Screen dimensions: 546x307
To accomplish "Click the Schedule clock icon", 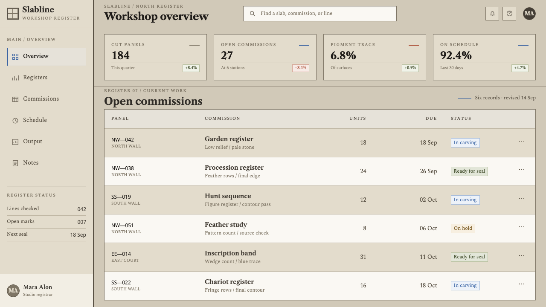I will [15, 121].
